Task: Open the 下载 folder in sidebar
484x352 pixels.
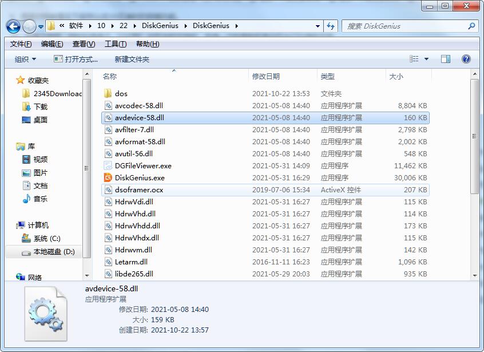Action: (35, 107)
